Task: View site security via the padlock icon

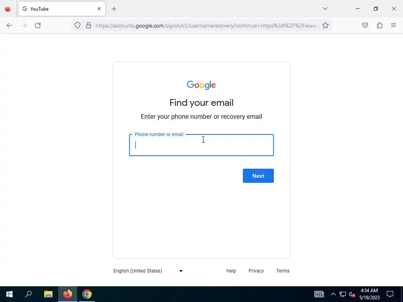Action: pos(89,26)
